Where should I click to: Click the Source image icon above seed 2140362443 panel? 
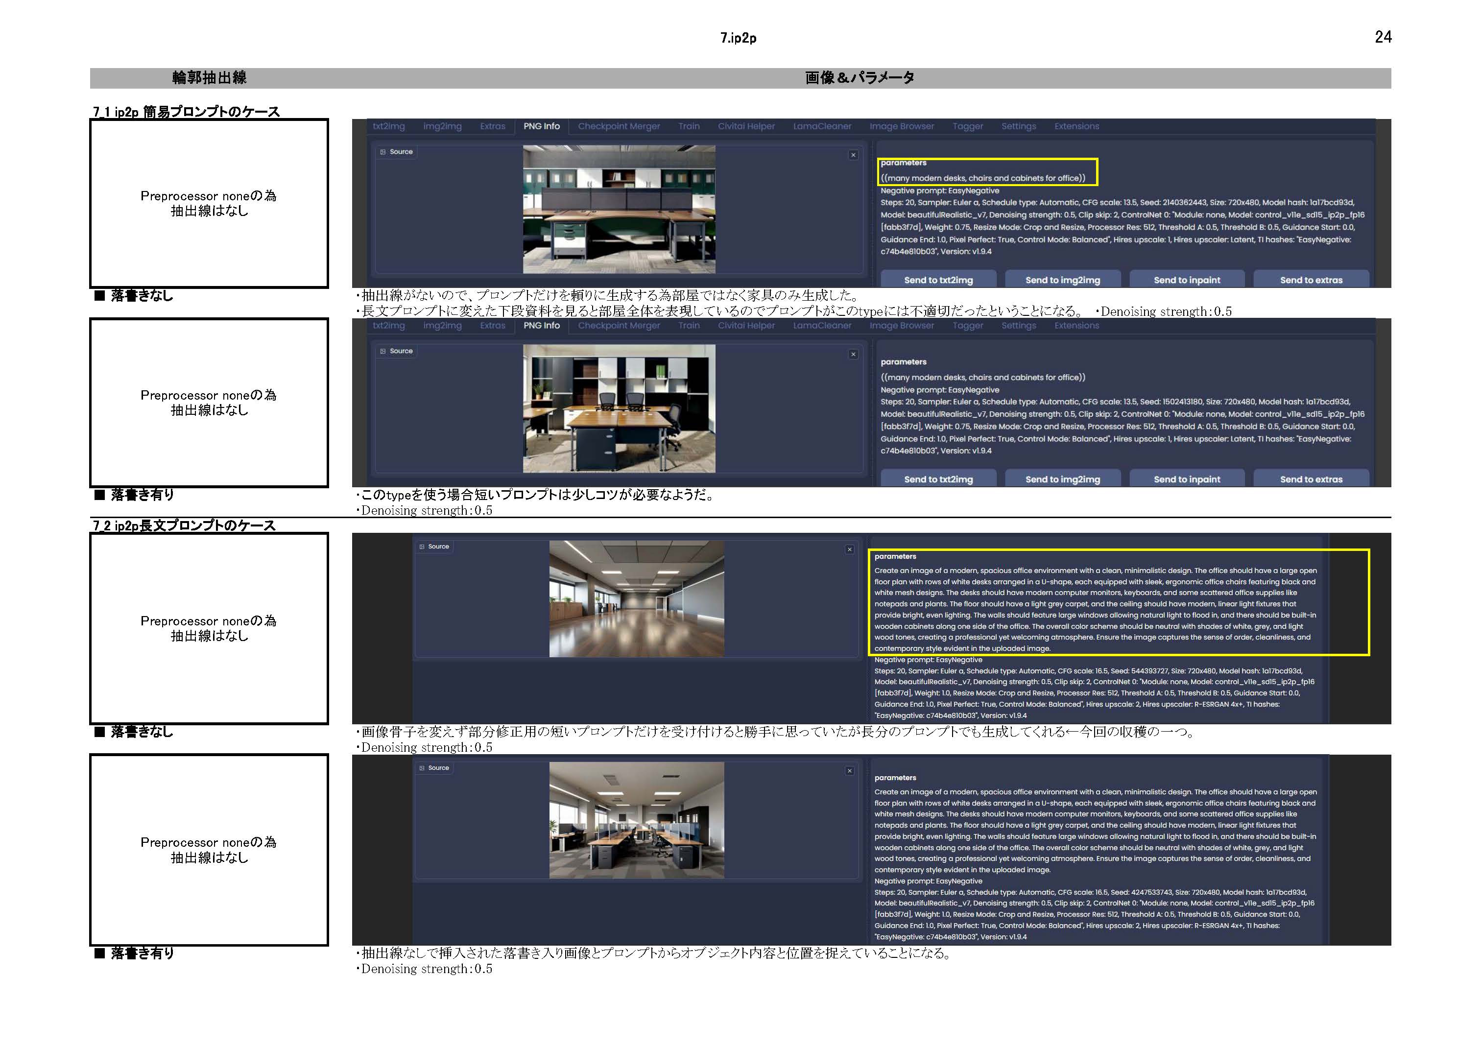pyautogui.click(x=383, y=152)
